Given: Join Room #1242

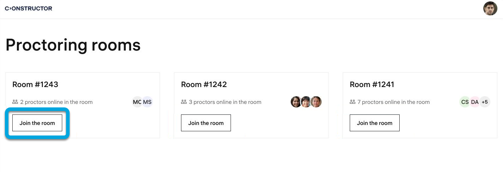Looking at the screenshot, I should [206, 123].
